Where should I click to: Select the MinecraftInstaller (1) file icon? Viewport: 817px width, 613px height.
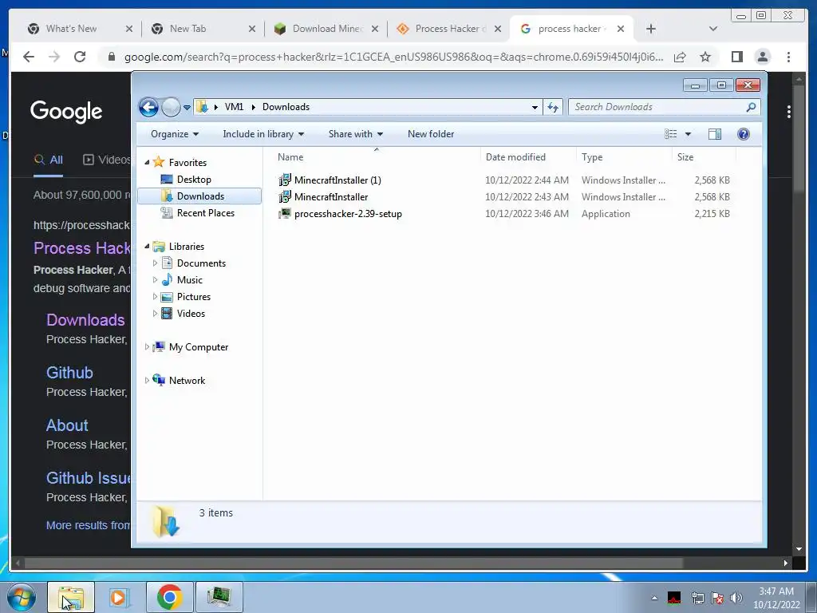[285, 180]
